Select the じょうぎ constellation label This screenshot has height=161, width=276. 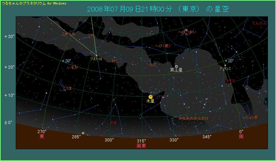tap(251, 117)
